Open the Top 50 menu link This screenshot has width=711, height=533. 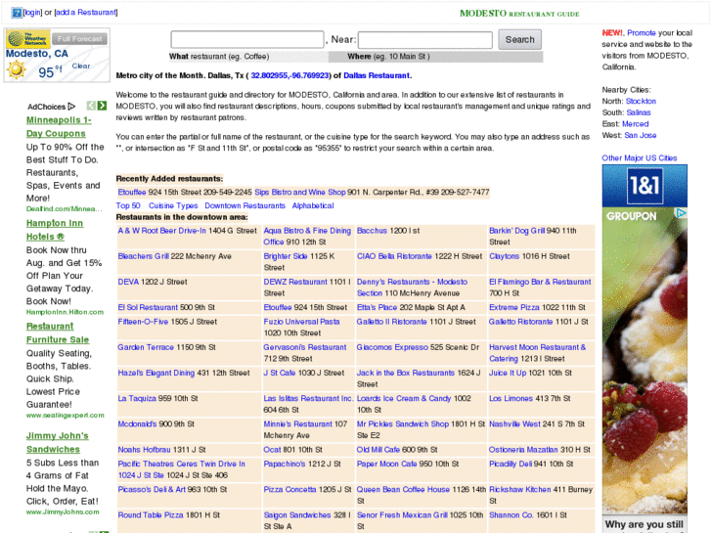tap(128, 205)
